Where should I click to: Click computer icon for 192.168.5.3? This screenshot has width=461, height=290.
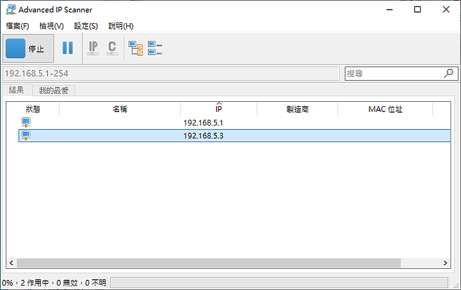(26, 136)
